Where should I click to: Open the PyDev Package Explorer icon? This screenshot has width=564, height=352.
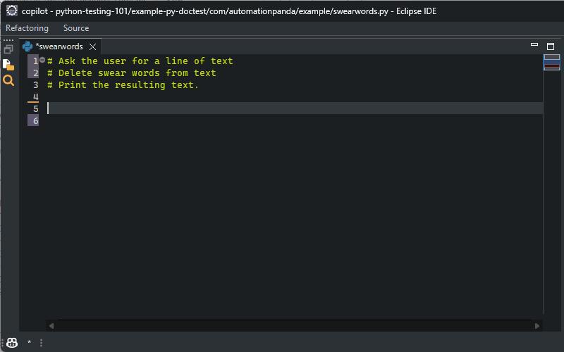[x=8, y=65]
